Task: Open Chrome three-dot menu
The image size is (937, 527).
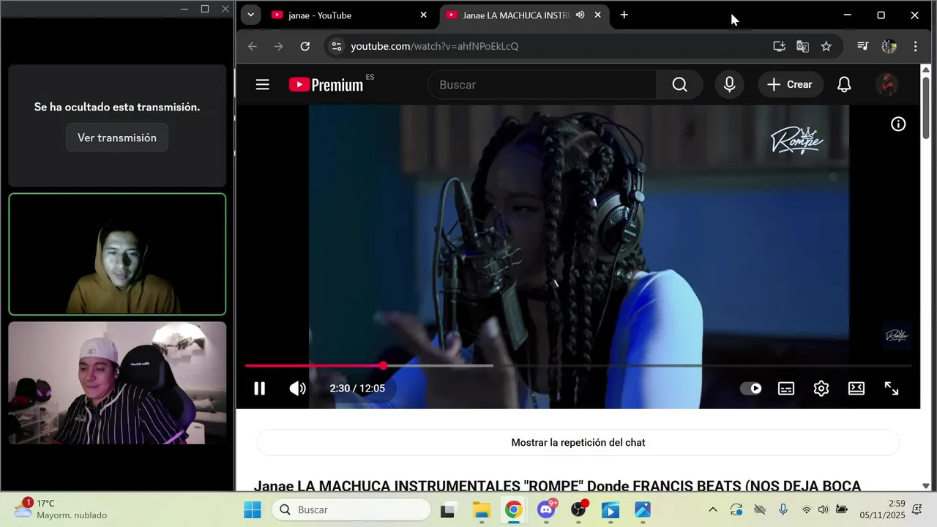Action: [915, 46]
